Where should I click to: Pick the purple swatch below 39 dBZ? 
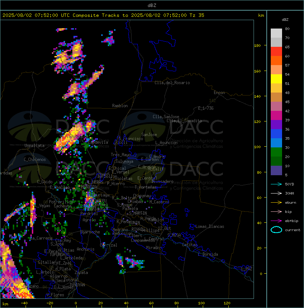[276, 125]
